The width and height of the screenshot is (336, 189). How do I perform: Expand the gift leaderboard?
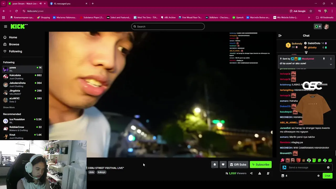point(306,52)
